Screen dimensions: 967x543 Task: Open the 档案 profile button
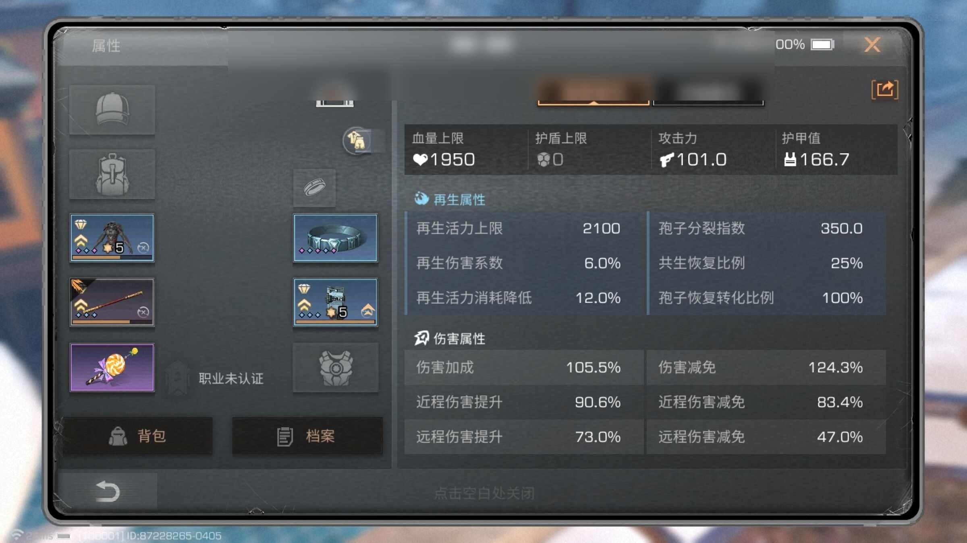pyautogui.click(x=307, y=436)
